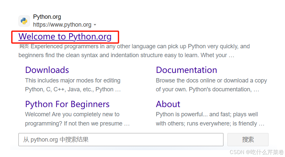Click the 'Welcome! Are you completely new' description
The width and height of the screenshot is (285, 157).
click(77, 119)
